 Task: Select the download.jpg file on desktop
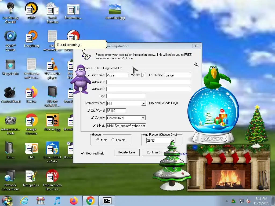(115, 12)
